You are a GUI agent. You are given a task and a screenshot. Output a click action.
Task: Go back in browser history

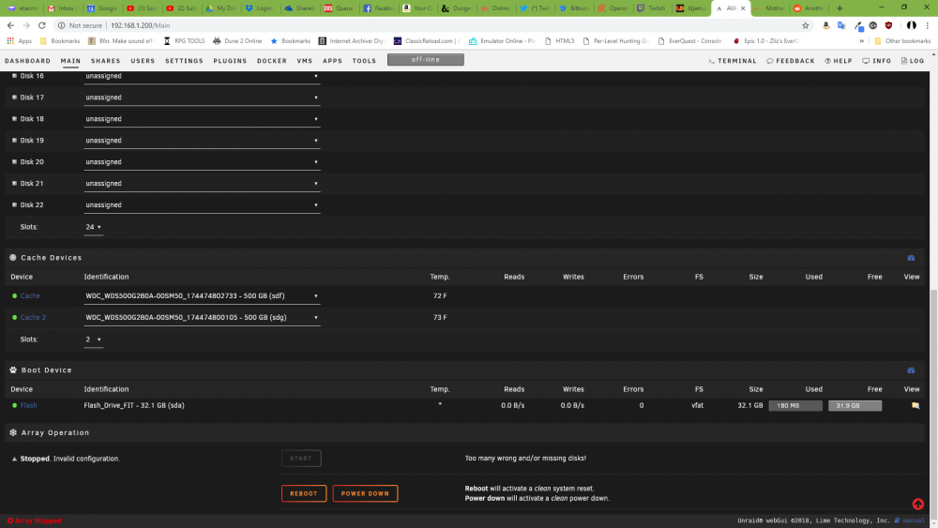10,25
